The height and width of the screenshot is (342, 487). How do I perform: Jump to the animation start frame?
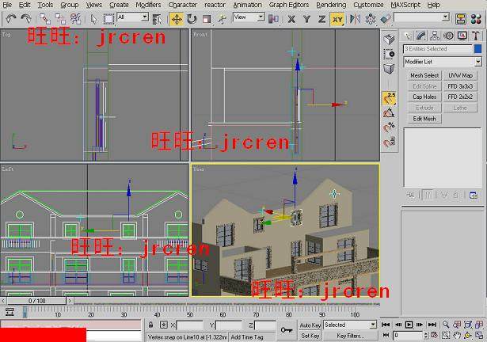(x=386, y=325)
